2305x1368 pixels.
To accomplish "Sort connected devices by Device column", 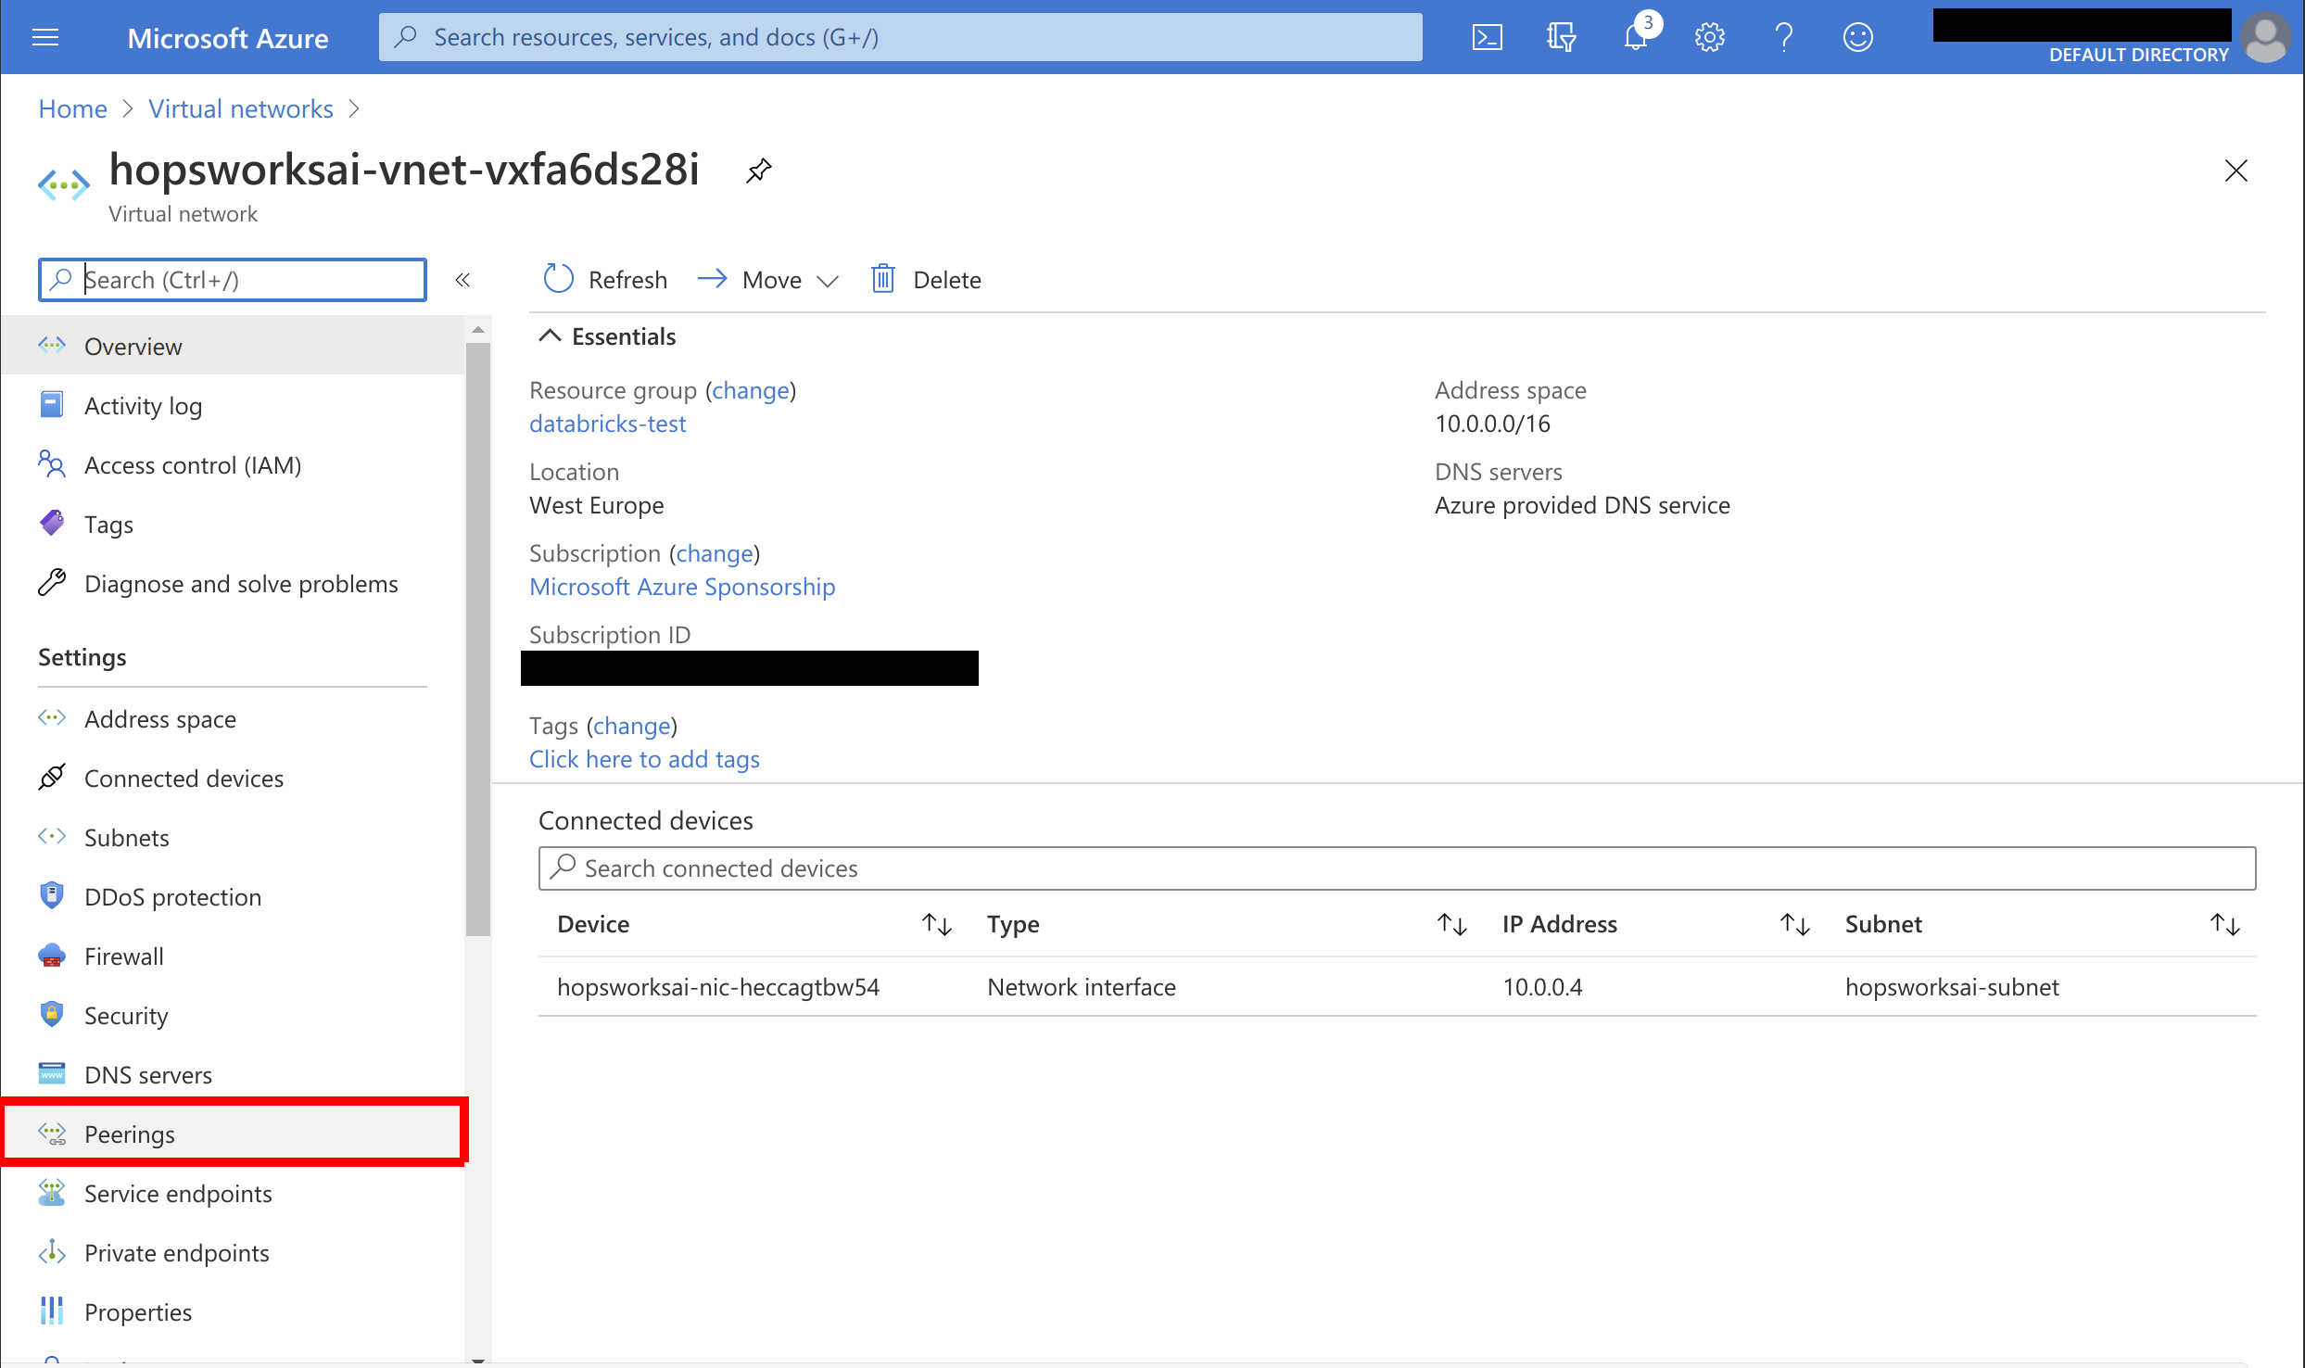I will [x=936, y=924].
